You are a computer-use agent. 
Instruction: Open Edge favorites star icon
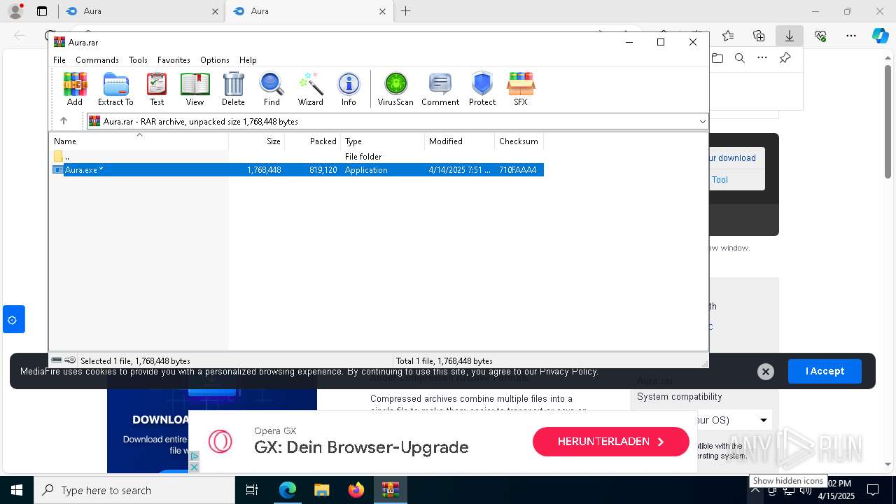pyautogui.click(x=728, y=36)
